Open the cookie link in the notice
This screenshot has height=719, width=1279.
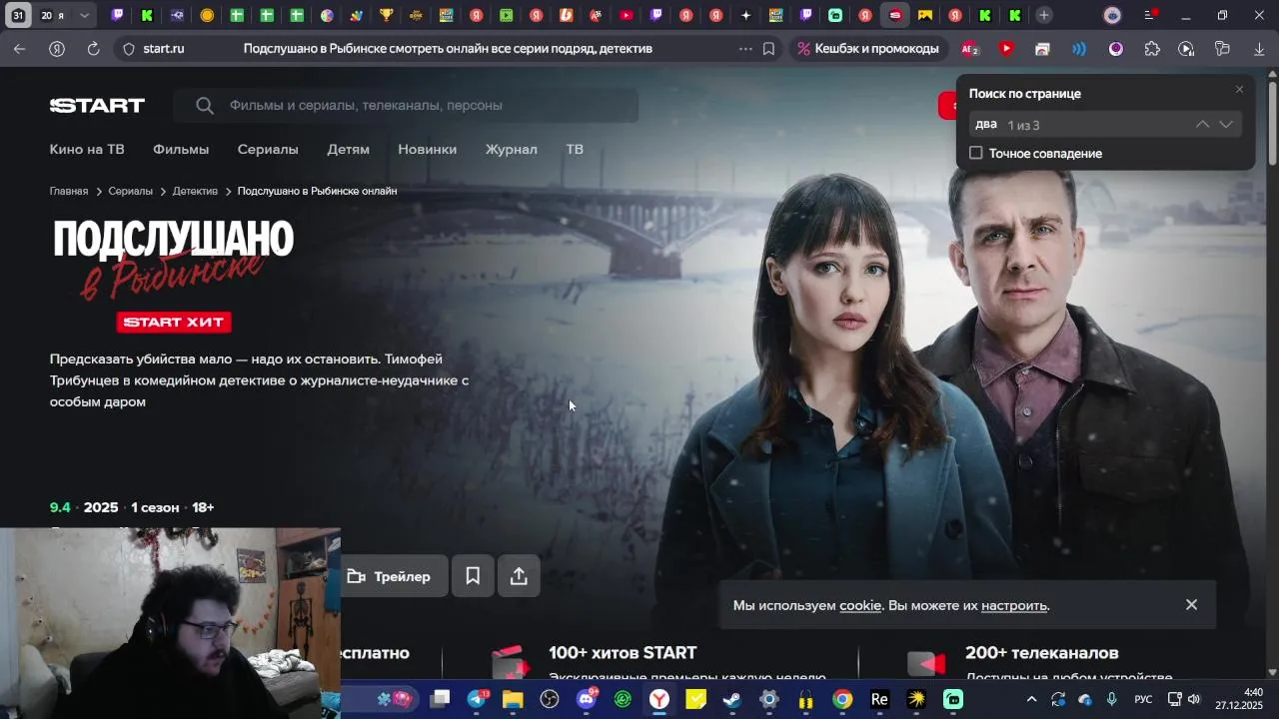(860, 605)
